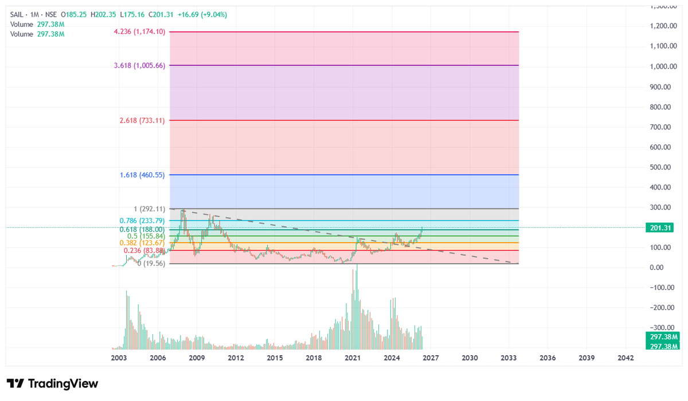This screenshot has width=688, height=401.
Task: Click the TradingView logo
Action: tap(52, 383)
